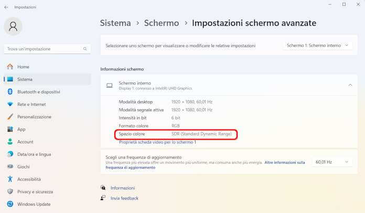365x213 pixels.
Task: Open Proprietà scheda video per lo schermo 1
Action: coord(157,142)
